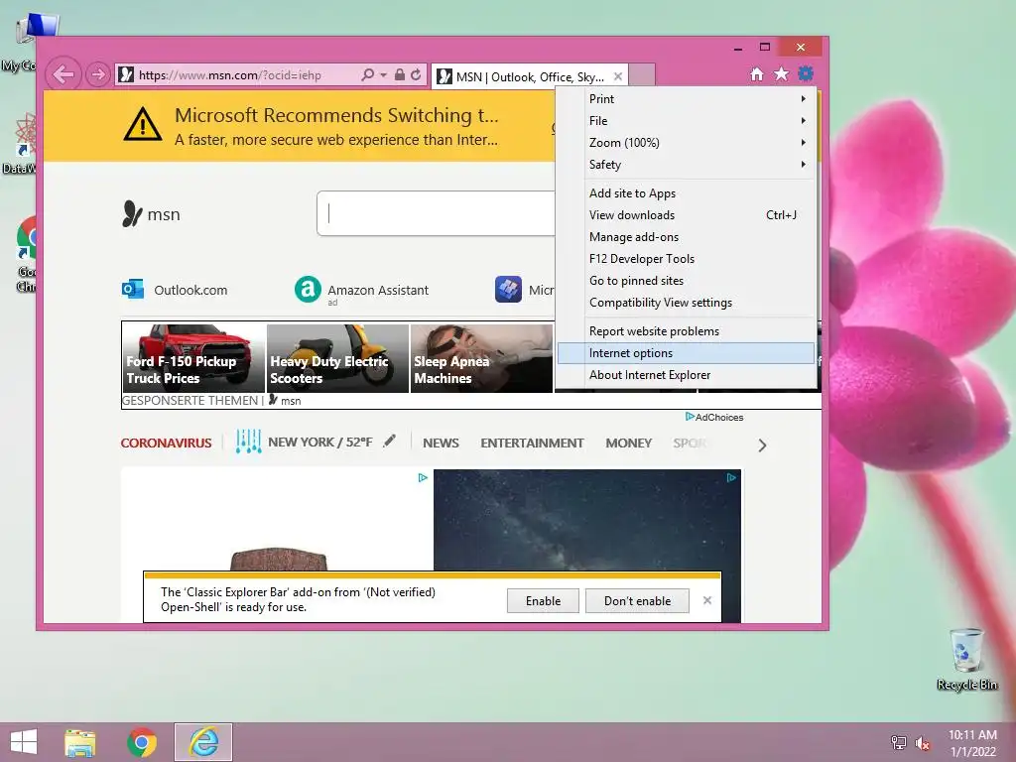Expand the Safety submenu
This screenshot has width=1016, height=762.
click(x=687, y=165)
